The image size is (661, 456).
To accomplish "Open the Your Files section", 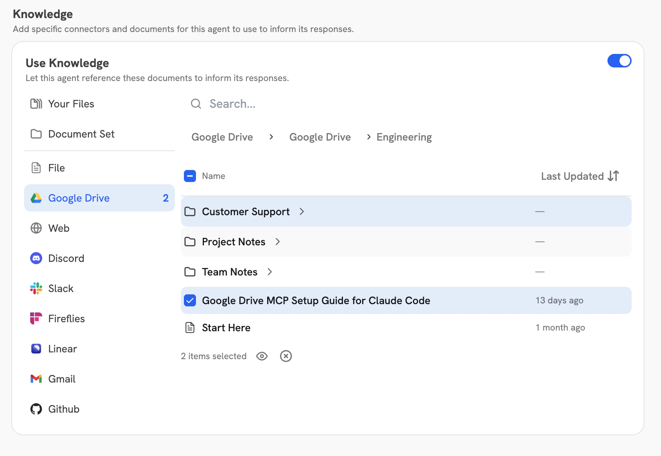I will (71, 104).
